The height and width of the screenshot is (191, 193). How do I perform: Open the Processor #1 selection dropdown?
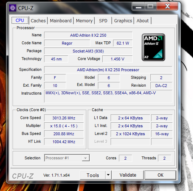(67, 158)
